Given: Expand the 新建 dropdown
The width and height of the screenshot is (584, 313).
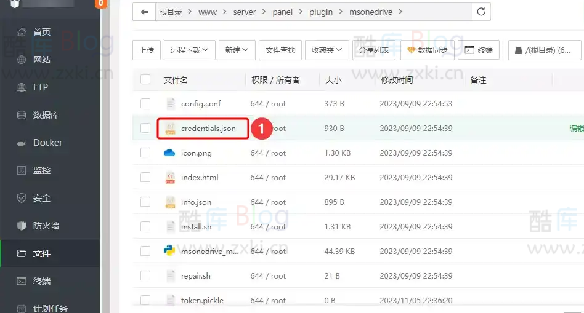Looking at the screenshot, I should [237, 50].
